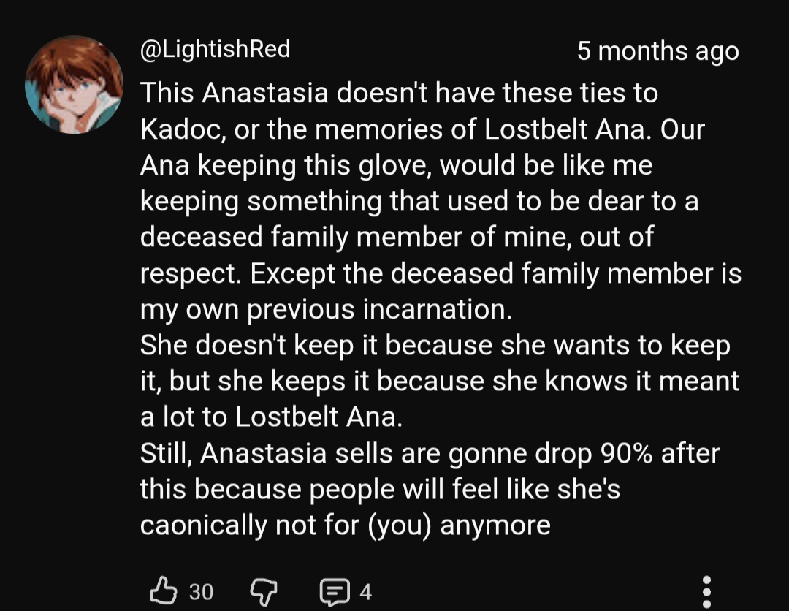Like the comment with the thumbs-up icon

click(x=164, y=591)
